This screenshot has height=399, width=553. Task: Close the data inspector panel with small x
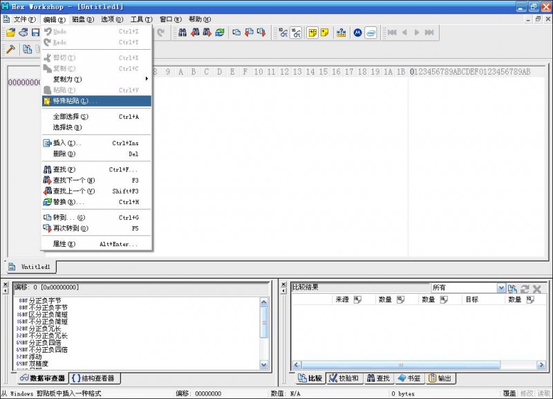click(5, 284)
